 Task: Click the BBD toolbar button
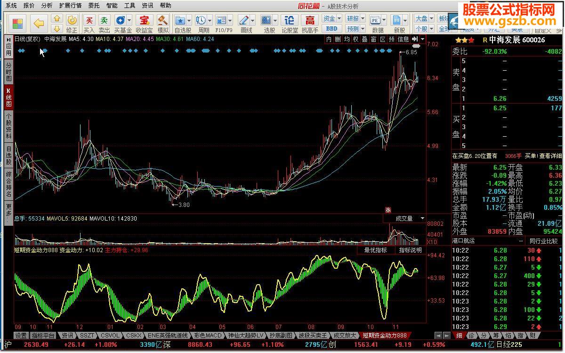tap(331, 29)
